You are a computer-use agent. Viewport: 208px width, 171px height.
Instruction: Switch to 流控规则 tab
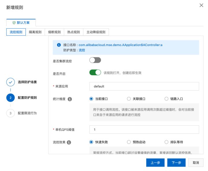pyautogui.click(x=16, y=32)
